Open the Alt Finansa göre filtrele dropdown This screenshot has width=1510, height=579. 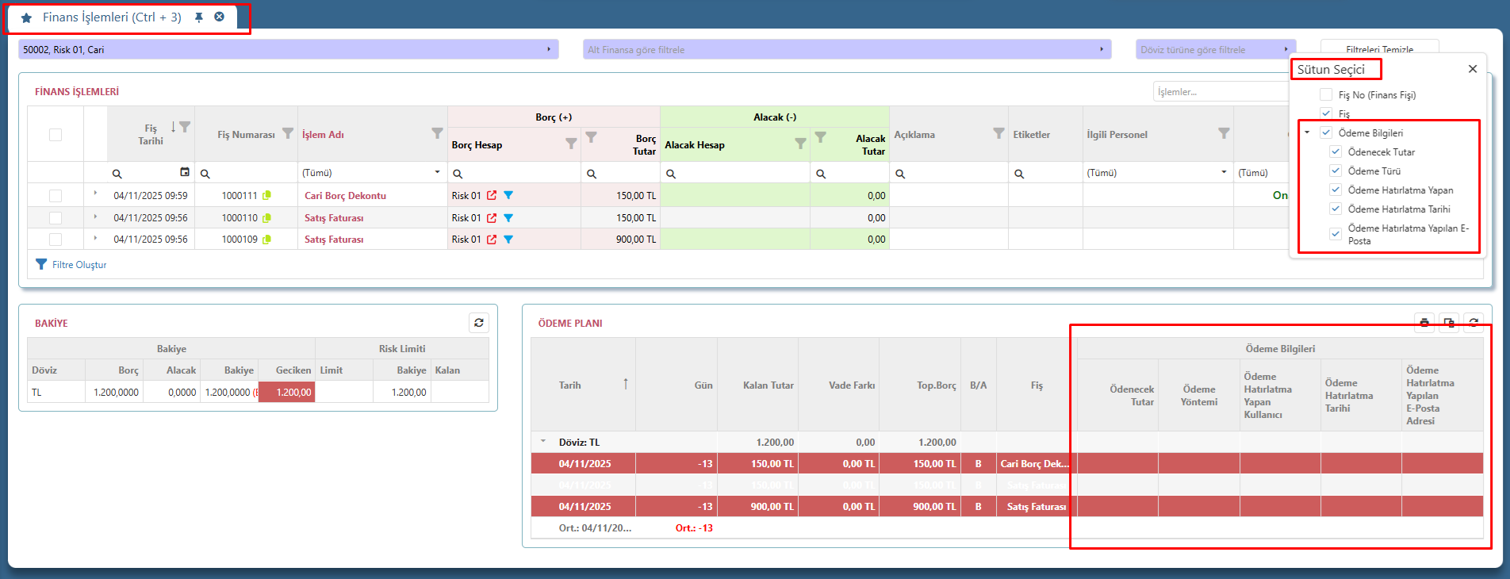pyautogui.click(x=847, y=49)
